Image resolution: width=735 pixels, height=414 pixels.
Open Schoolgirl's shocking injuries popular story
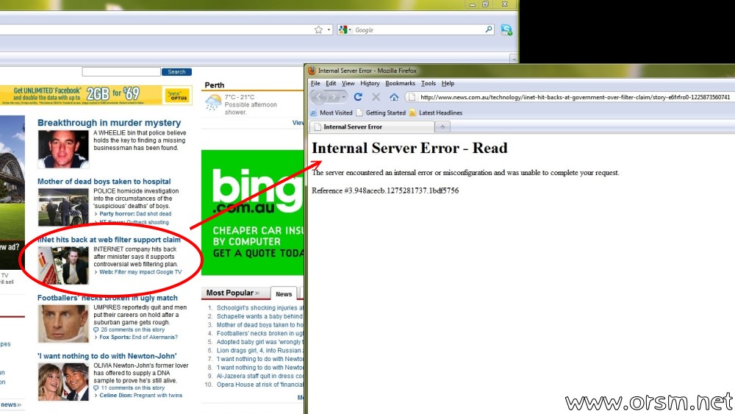[259, 308]
